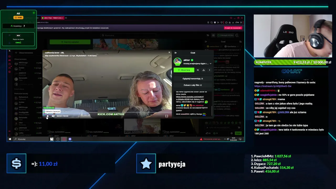Click the taskbar clock showing 16:55
336x189 pixels.
(x=234, y=139)
